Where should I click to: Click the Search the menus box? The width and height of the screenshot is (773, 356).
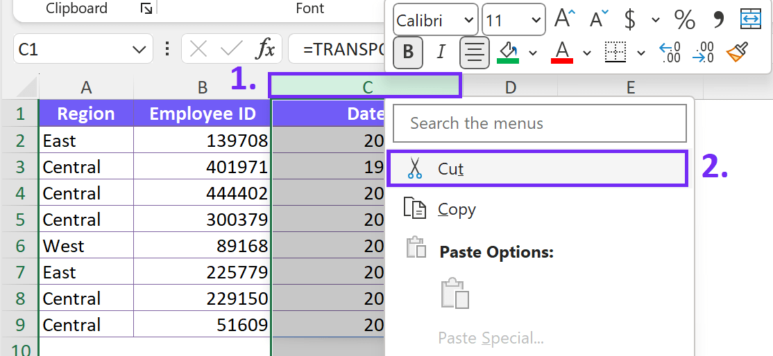pos(540,123)
